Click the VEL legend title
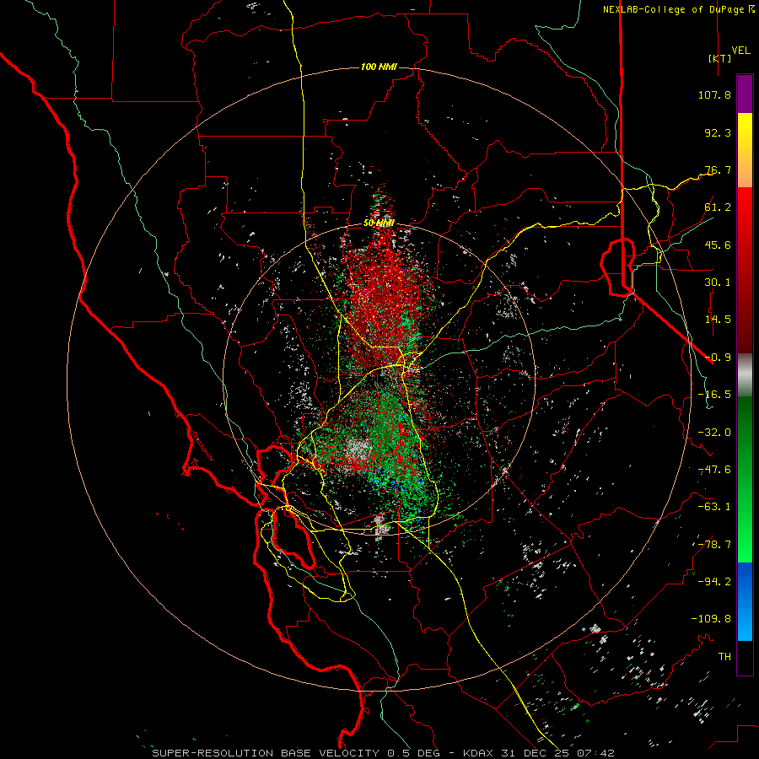The width and height of the screenshot is (759, 759). tap(741, 51)
